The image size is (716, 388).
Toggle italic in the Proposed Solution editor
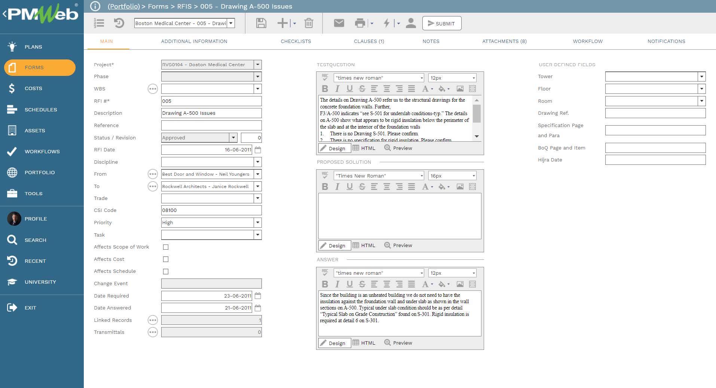click(337, 187)
